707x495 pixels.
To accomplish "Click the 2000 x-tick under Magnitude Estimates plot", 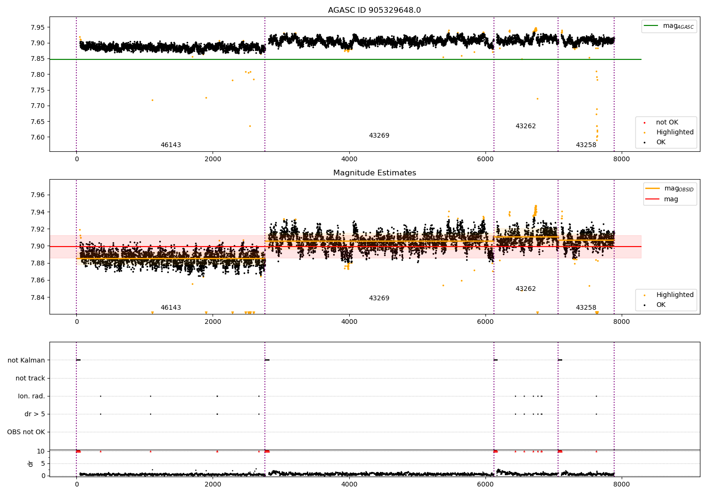I will (x=213, y=322).
